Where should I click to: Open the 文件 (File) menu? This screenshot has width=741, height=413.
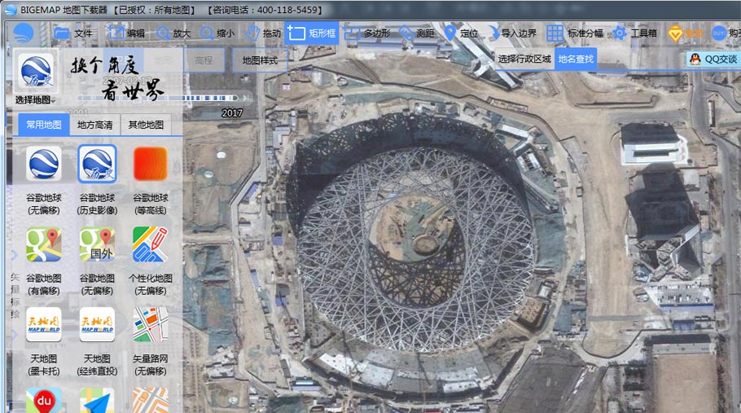(73, 33)
